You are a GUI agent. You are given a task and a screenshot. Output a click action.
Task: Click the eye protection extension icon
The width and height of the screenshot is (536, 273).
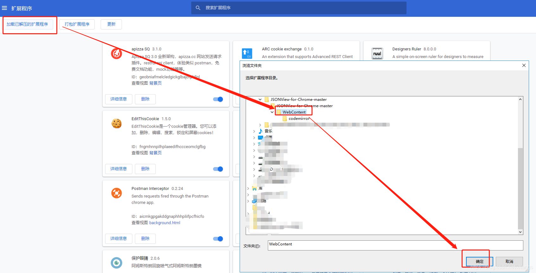click(117, 263)
